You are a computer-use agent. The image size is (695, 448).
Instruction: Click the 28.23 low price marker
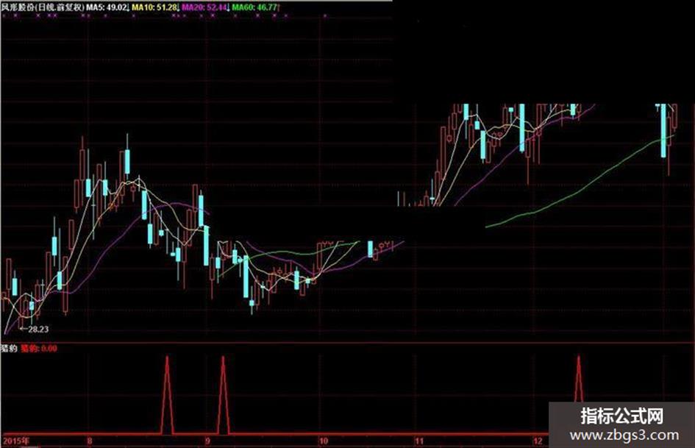pos(35,329)
